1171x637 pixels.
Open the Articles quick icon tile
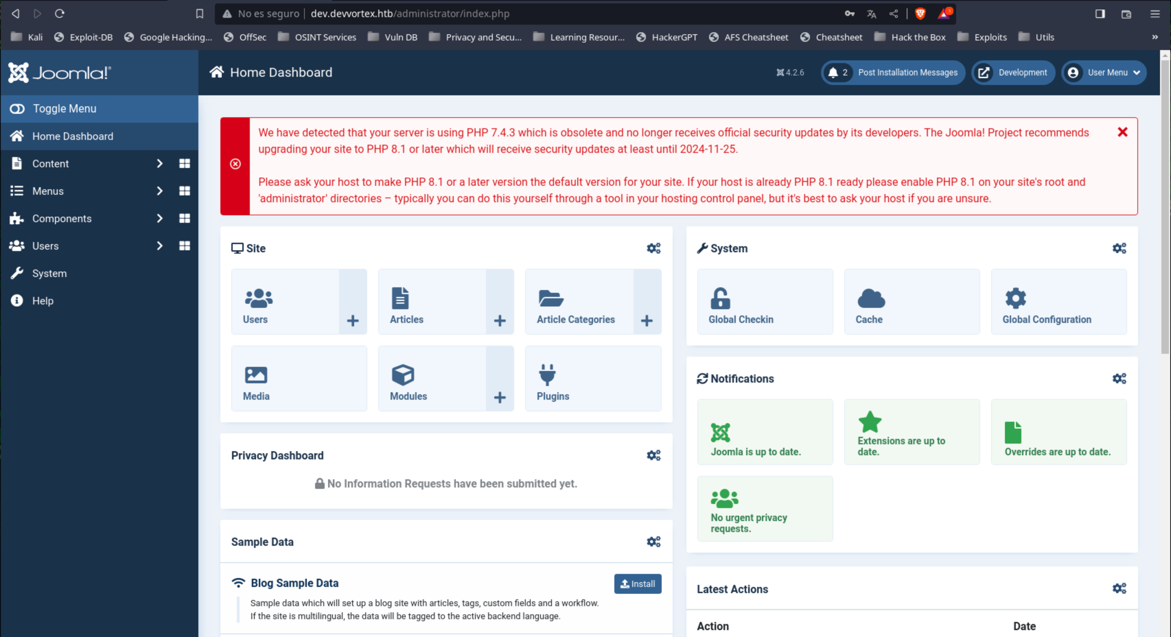tap(432, 302)
